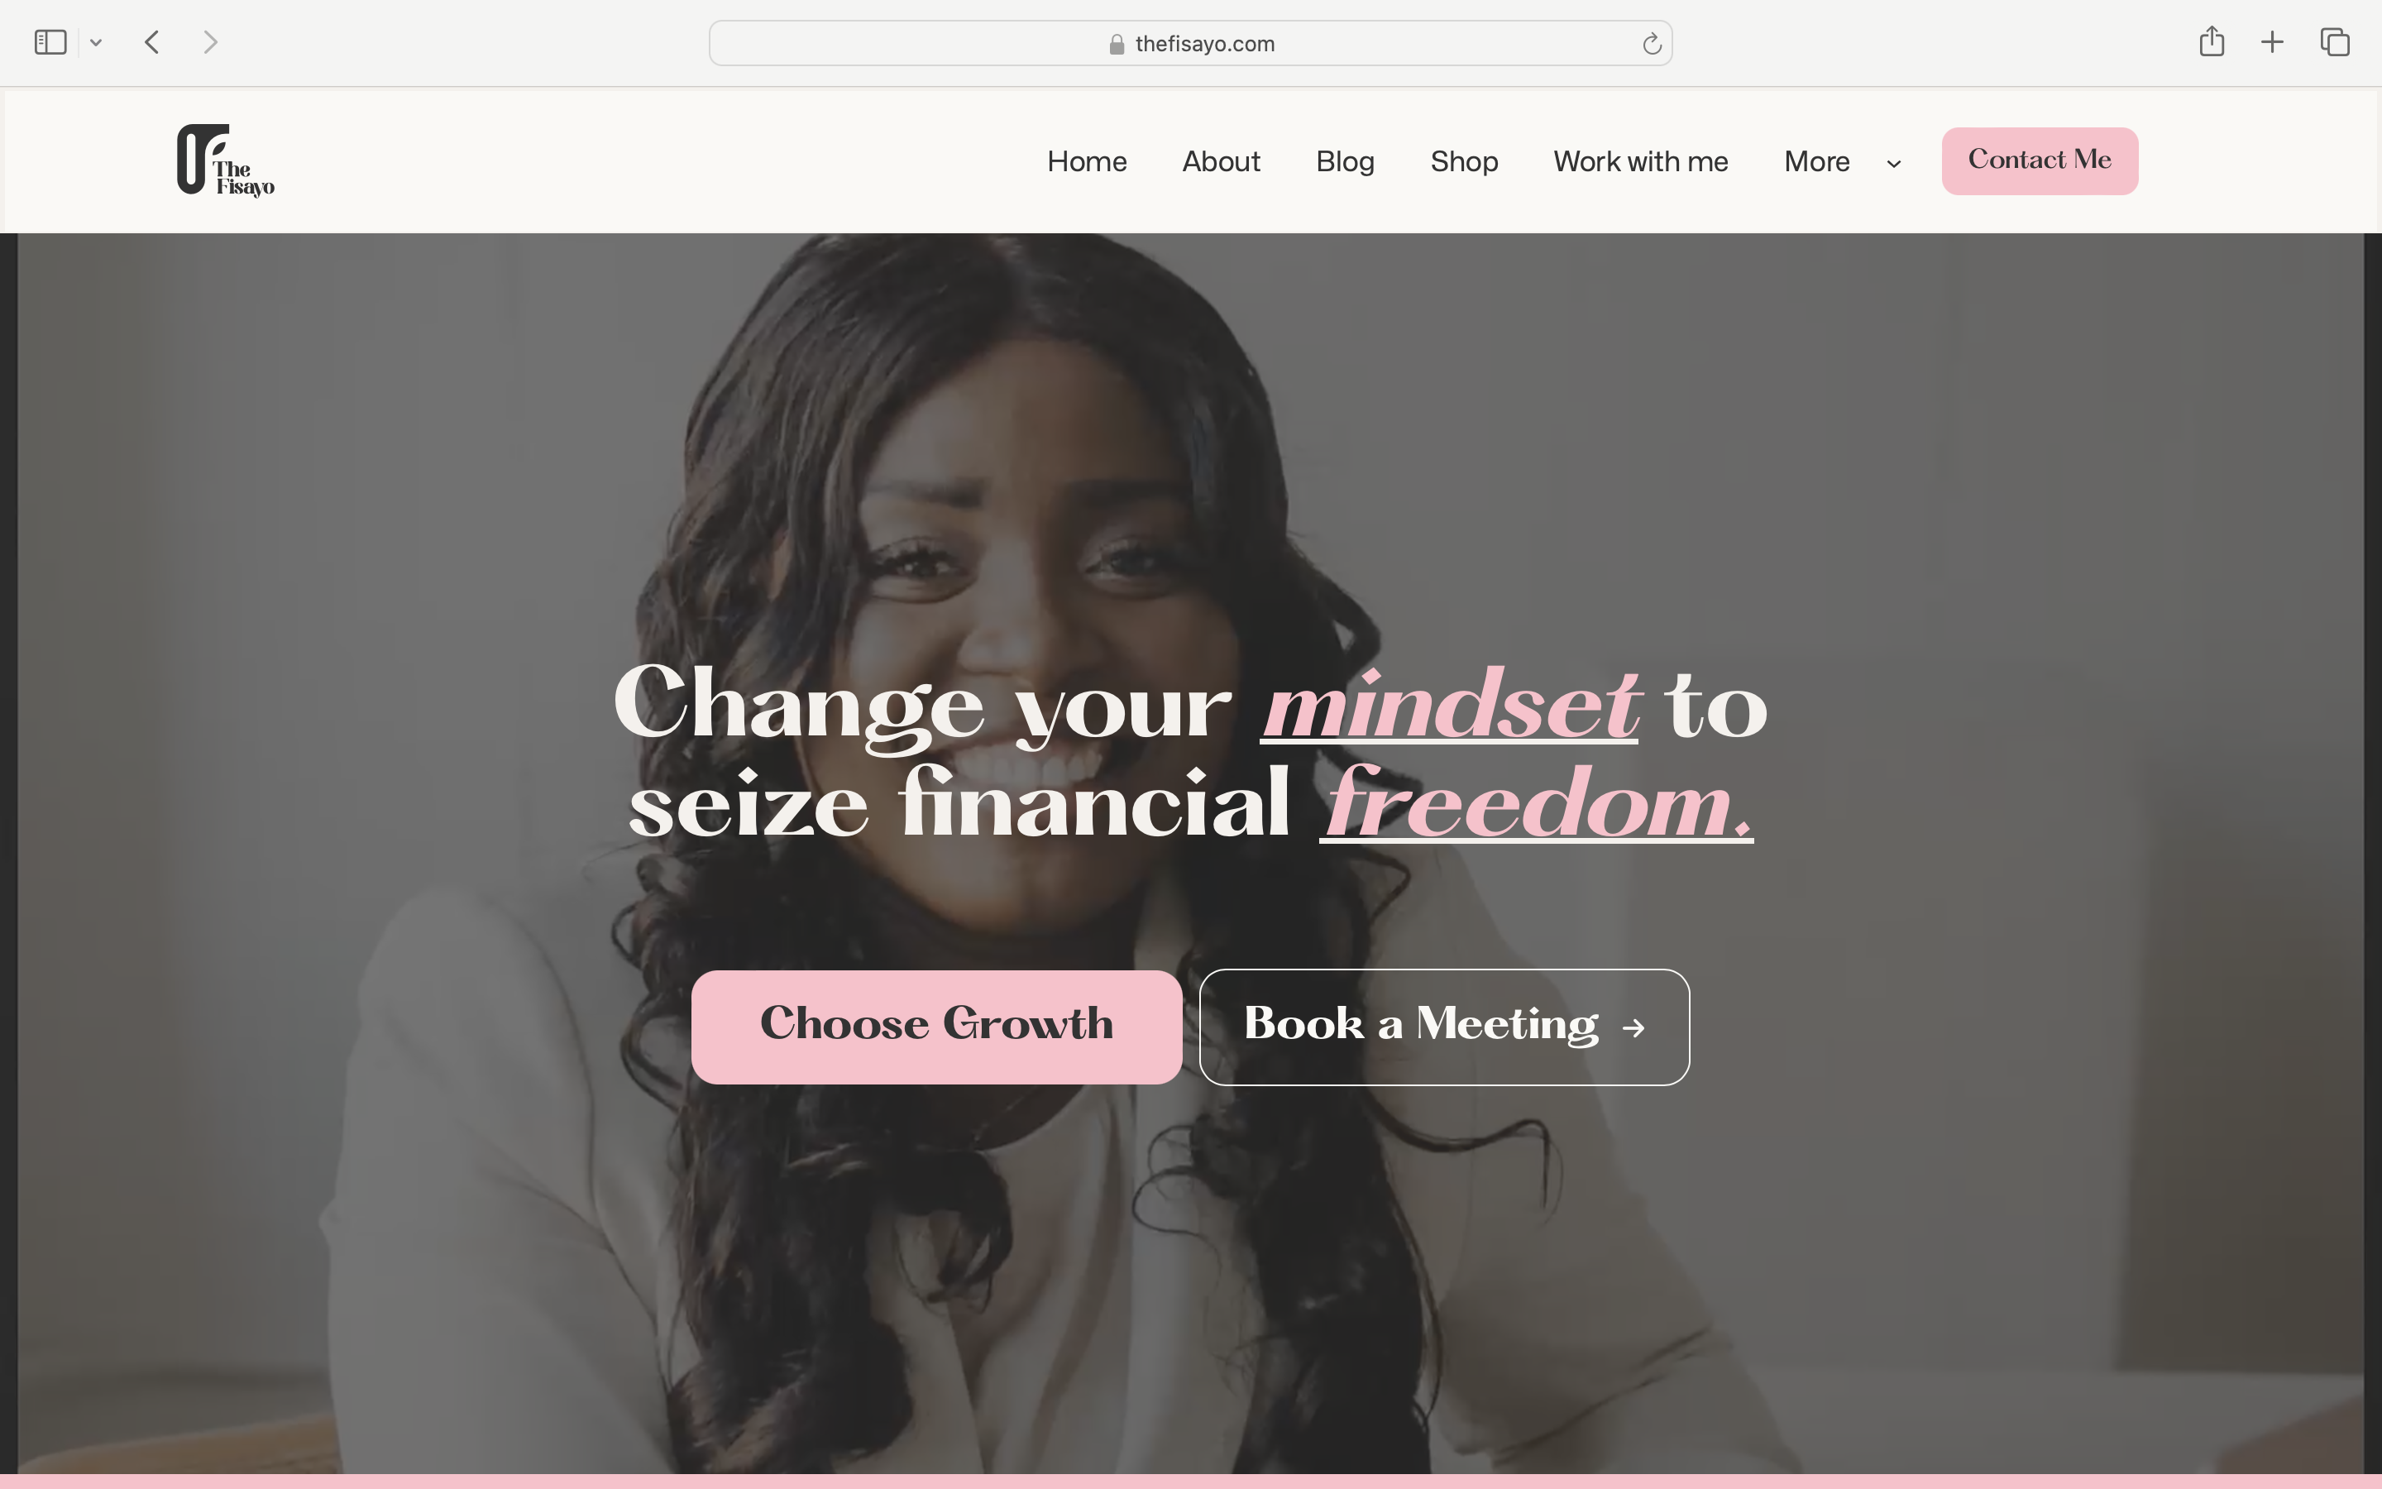Go to the Home menu item
Viewport: 2382px width, 1489px height.
point(1087,161)
